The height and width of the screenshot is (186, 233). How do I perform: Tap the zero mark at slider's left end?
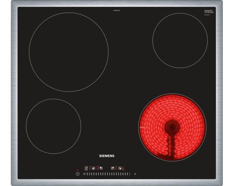[84, 174]
